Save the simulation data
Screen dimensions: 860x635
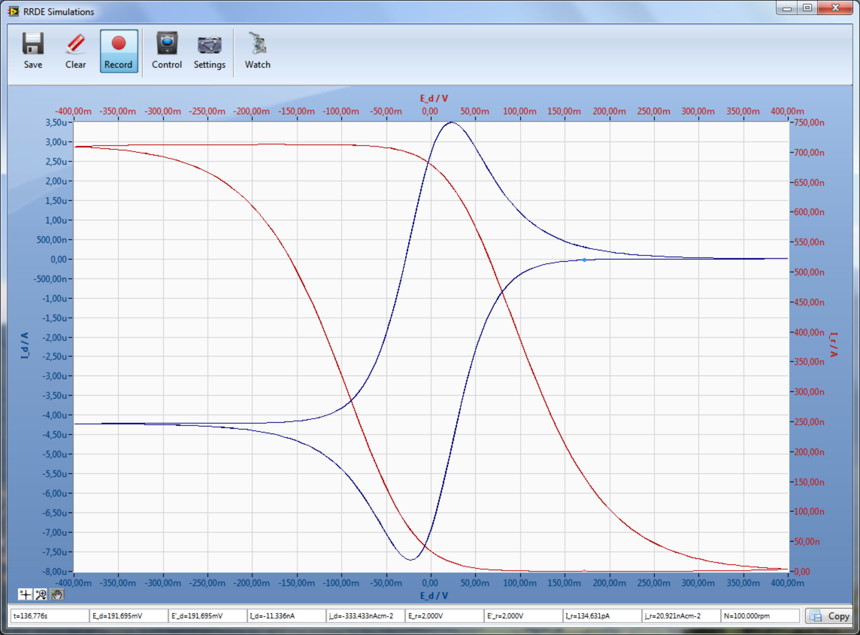coord(33,51)
